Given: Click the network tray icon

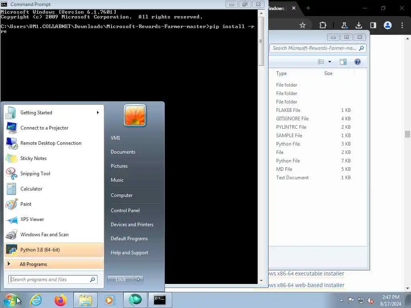Looking at the screenshot, I should click(361, 300).
